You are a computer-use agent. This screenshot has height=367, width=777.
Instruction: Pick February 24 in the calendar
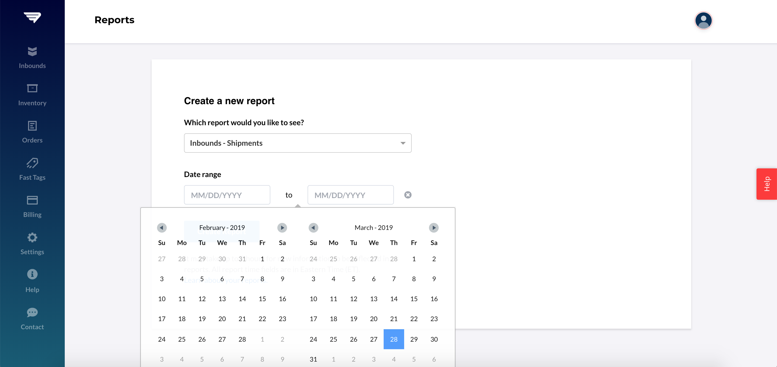coord(162,339)
